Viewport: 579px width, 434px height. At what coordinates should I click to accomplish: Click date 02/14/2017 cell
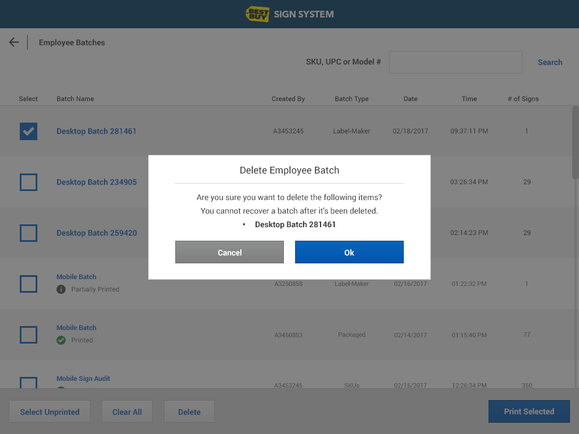[411, 335]
